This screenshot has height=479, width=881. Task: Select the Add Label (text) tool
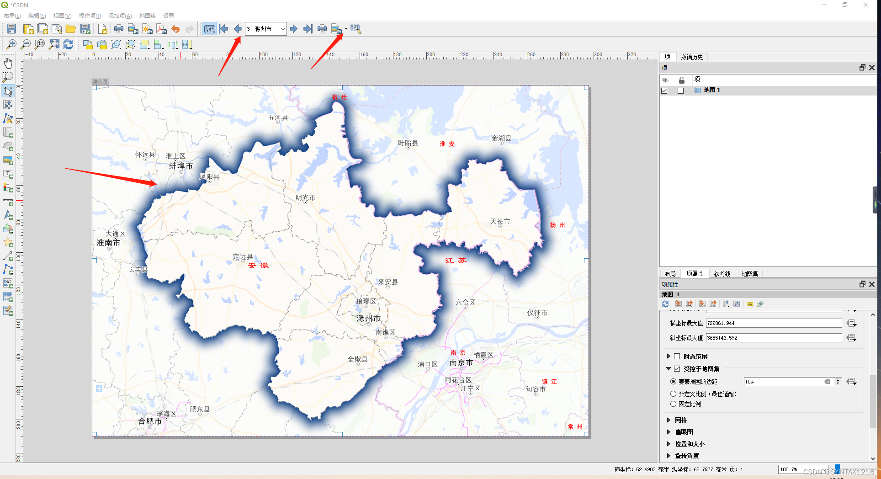point(8,174)
